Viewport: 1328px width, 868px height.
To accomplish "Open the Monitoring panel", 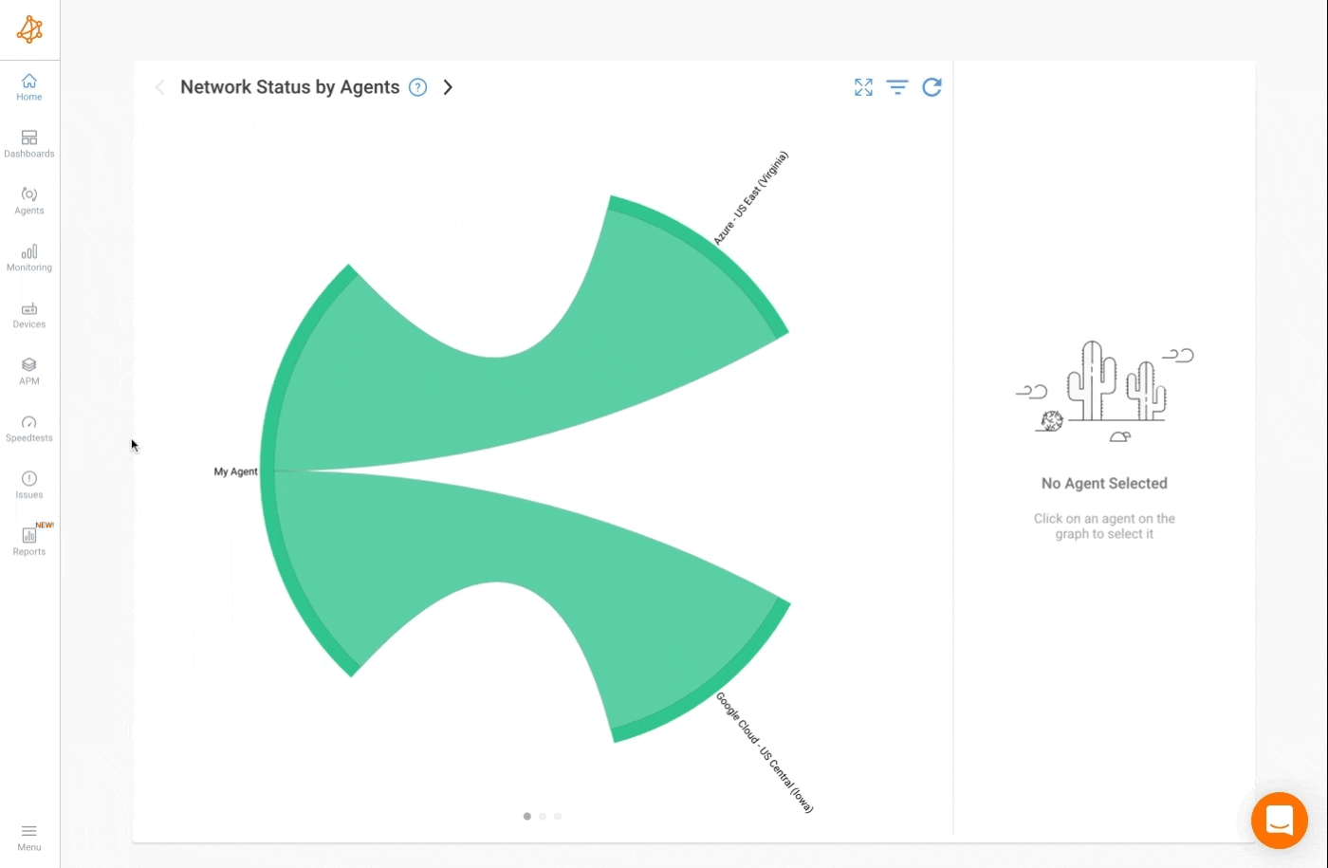I will pos(28,256).
